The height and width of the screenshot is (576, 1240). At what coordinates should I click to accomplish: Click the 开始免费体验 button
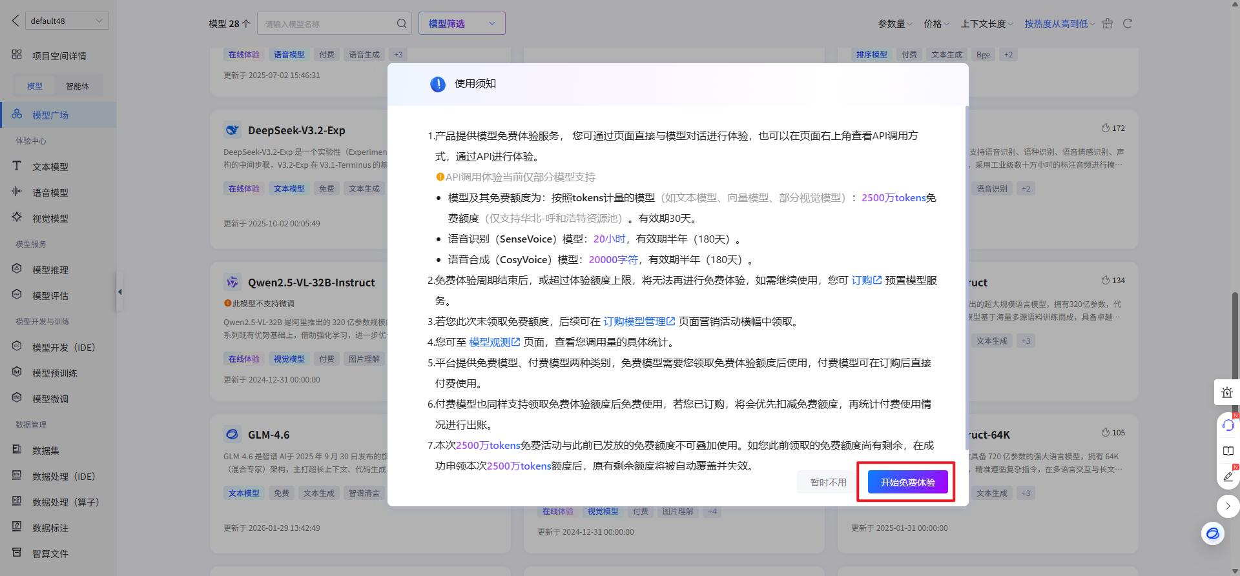tap(907, 482)
